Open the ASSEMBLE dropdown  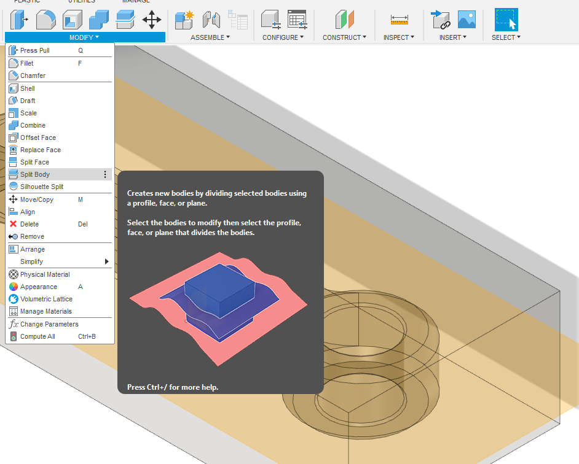coord(210,37)
